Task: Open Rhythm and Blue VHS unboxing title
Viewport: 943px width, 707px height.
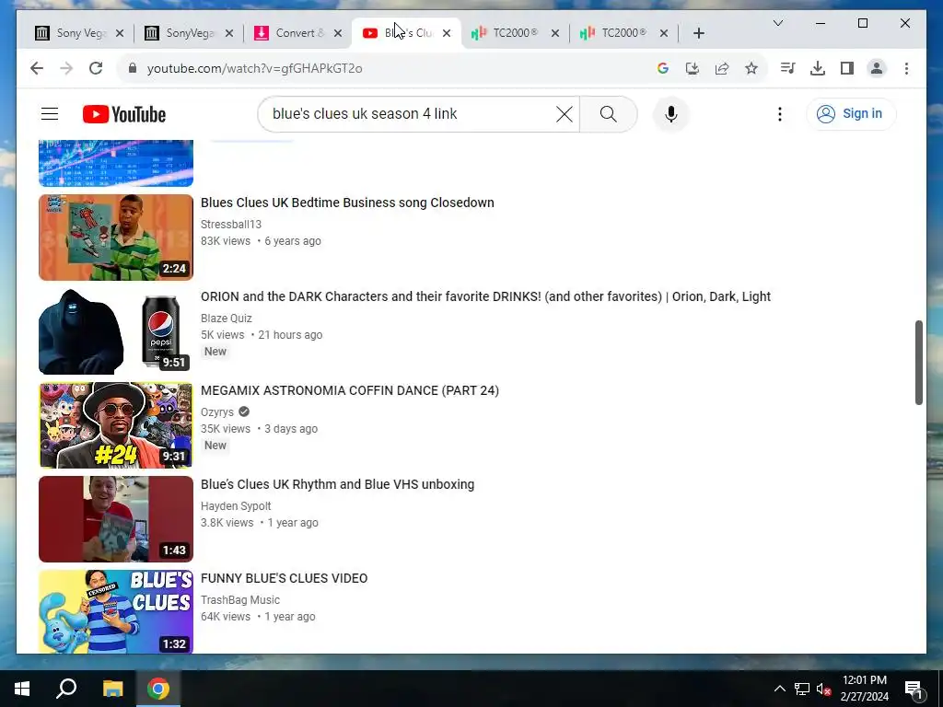Action: [x=337, y=484]
